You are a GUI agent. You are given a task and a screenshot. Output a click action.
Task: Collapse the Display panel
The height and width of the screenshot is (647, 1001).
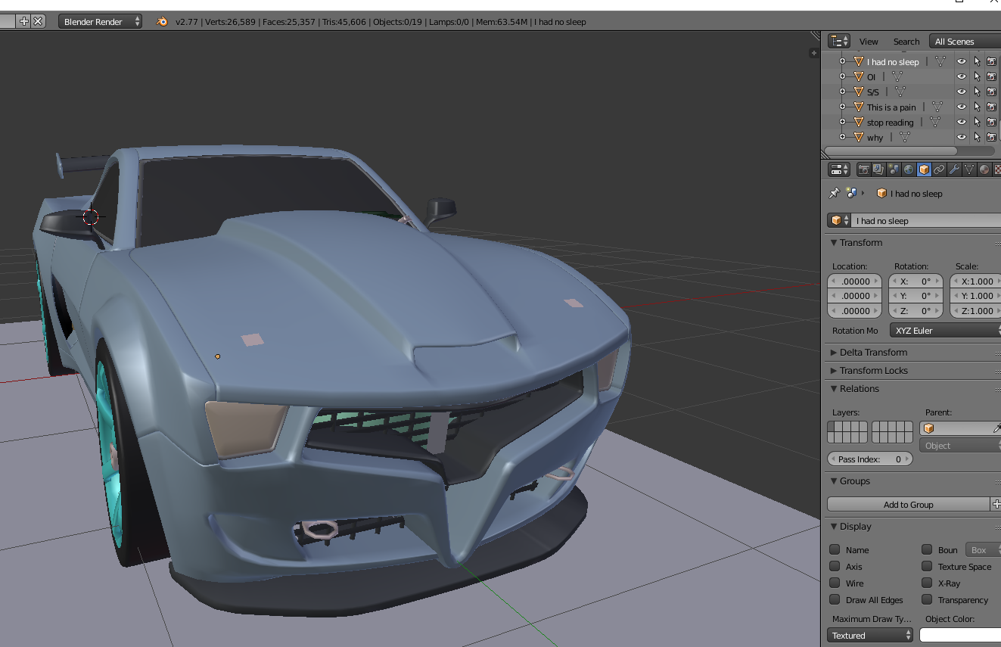pos(834,526)
